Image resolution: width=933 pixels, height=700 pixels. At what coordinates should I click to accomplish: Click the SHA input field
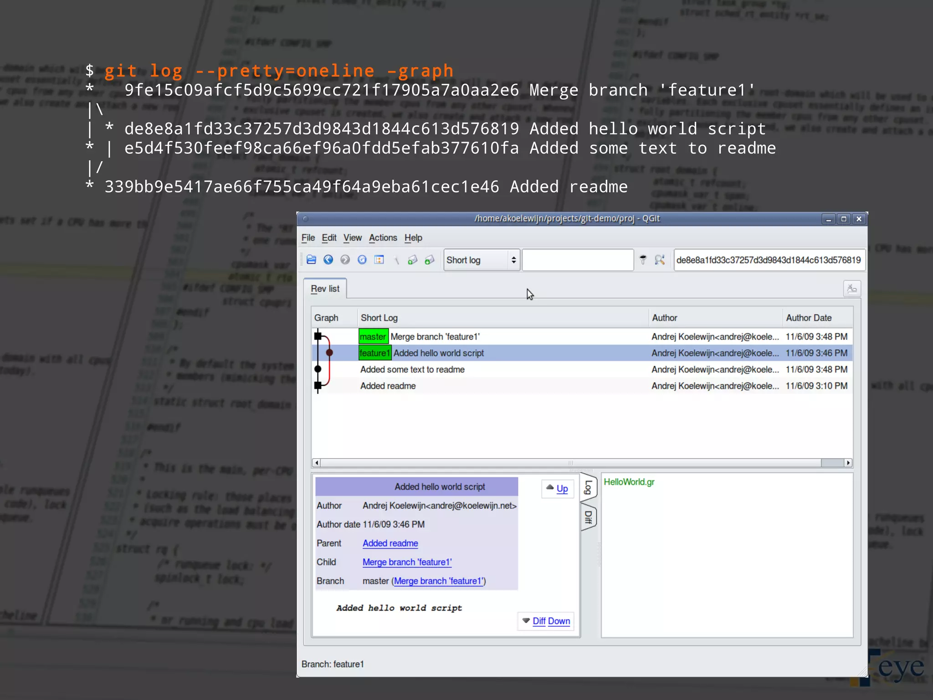768,260
